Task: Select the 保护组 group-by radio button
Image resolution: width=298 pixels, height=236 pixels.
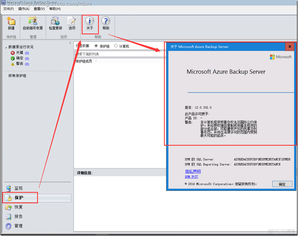Action: [x=96, y=46]
